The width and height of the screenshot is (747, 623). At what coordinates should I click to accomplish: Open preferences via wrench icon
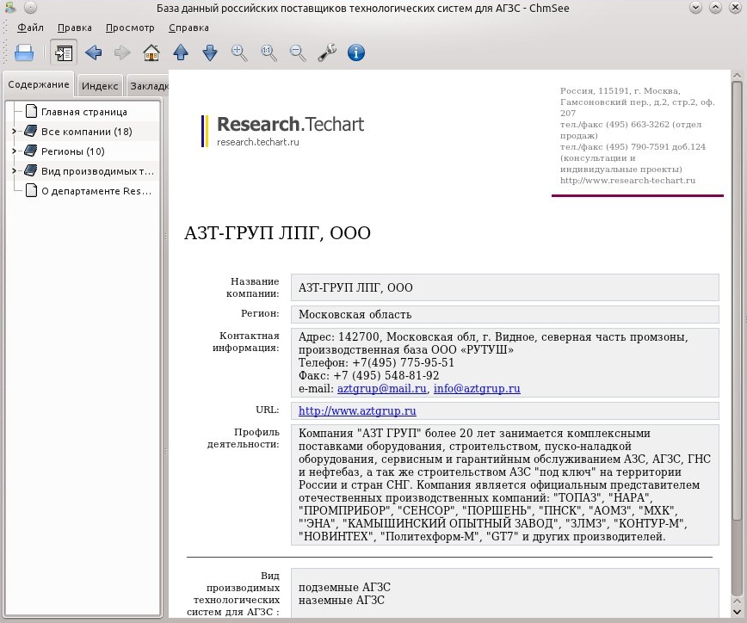pyautogui.click(x=327, y=52)
